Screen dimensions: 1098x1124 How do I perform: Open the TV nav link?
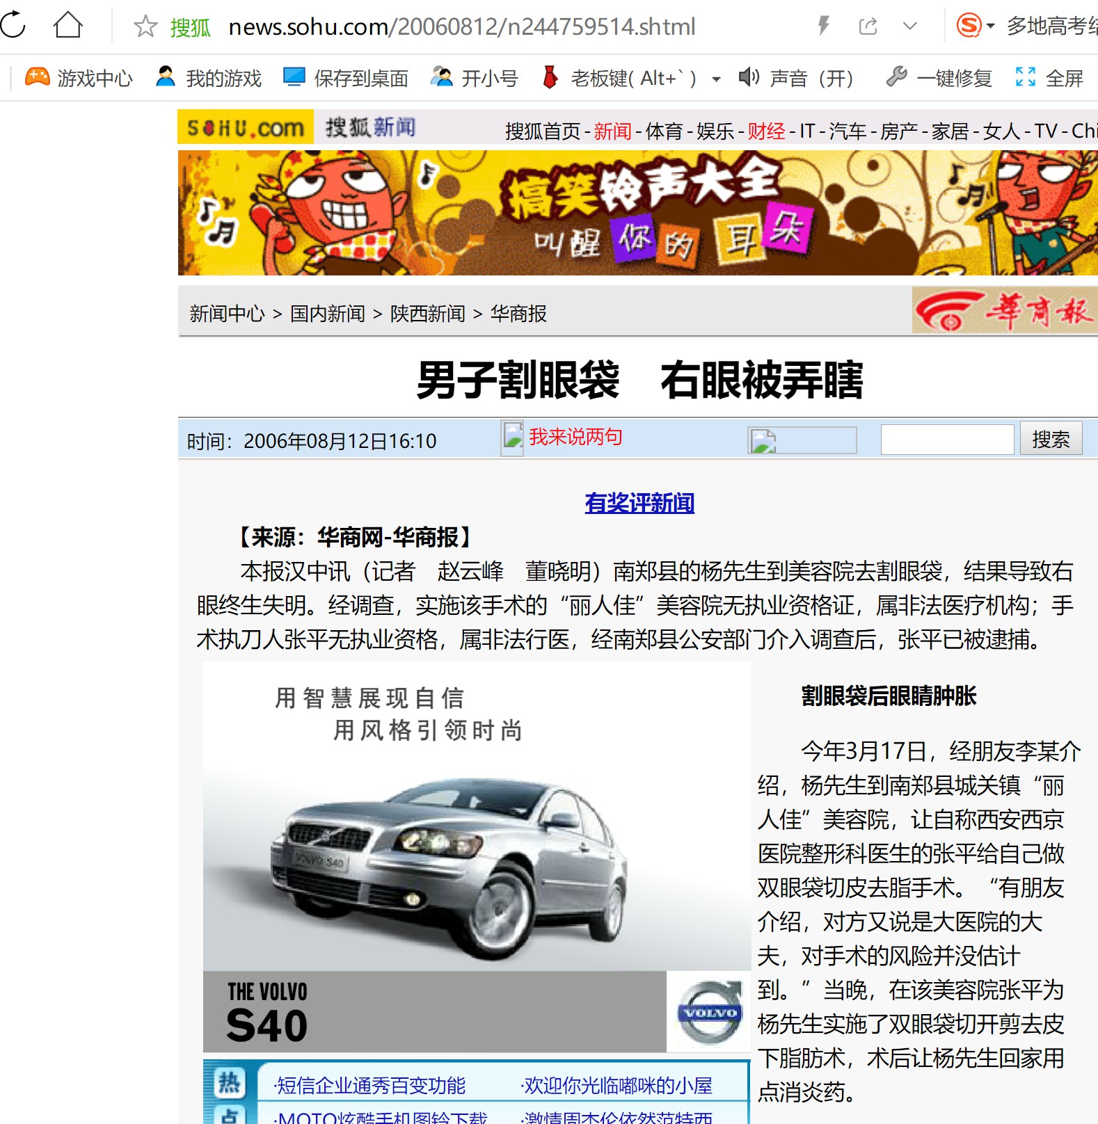coord(1046,131)
